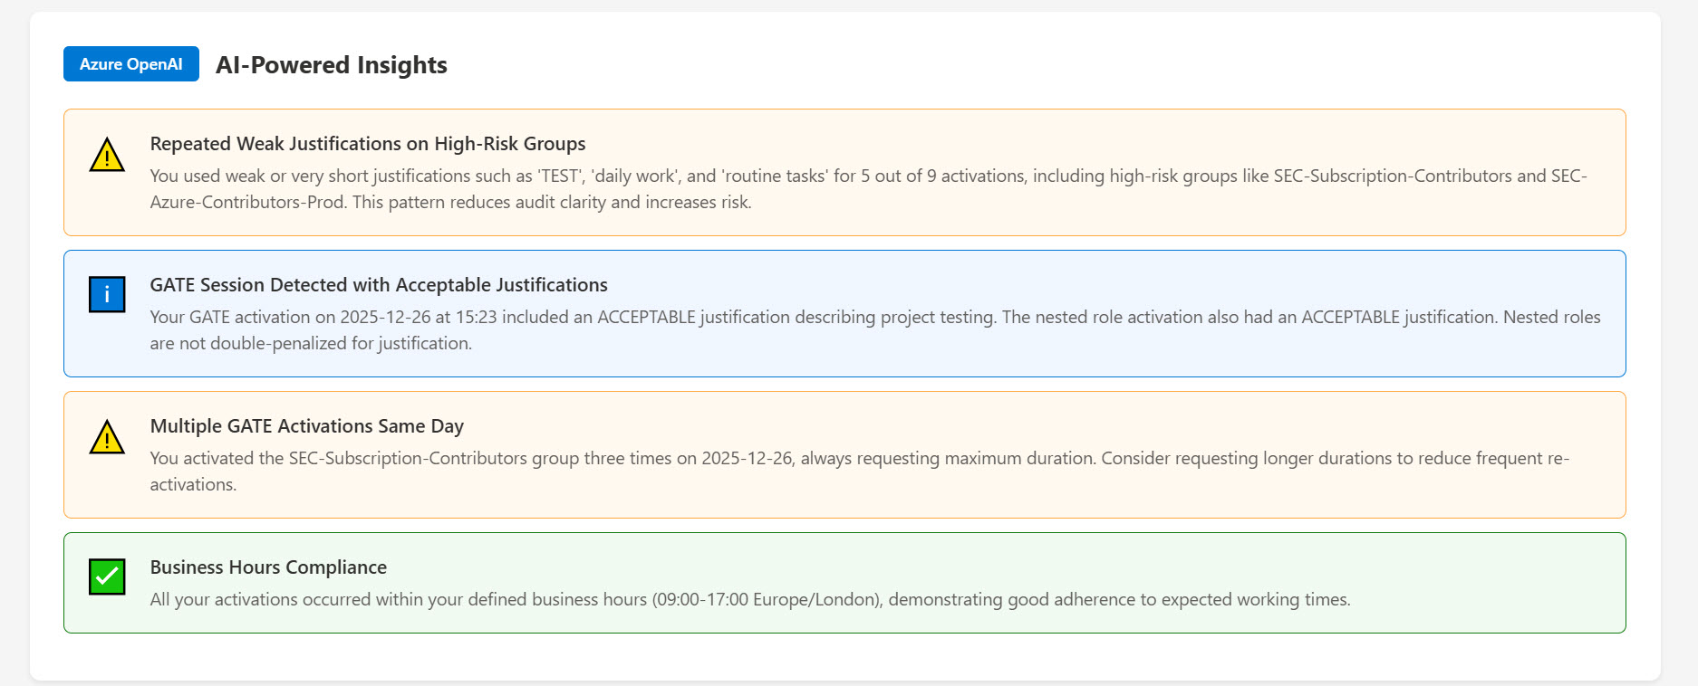The image size is (1698, 686).
Task: Click blue info icon on GATE Session card
Action: tap(107, 295)
